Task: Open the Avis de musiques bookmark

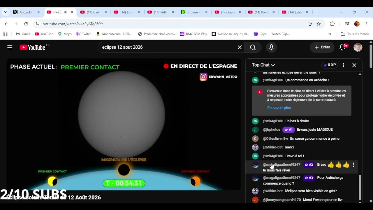Action: point(231,34)
